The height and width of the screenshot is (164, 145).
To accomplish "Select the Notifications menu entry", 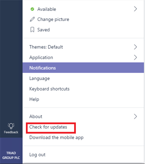I will 83,68.
